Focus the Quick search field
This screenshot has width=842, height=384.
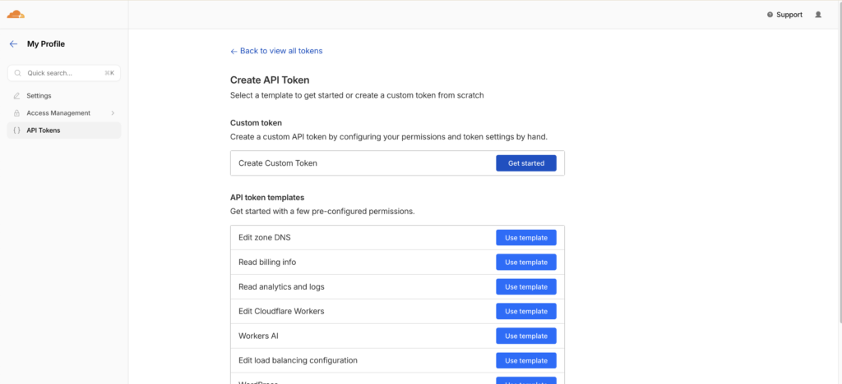64,73
